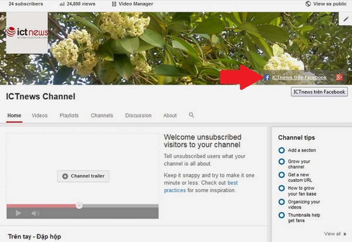
Task: Click the circle next to Add a section
Action: tap(282, 150)
